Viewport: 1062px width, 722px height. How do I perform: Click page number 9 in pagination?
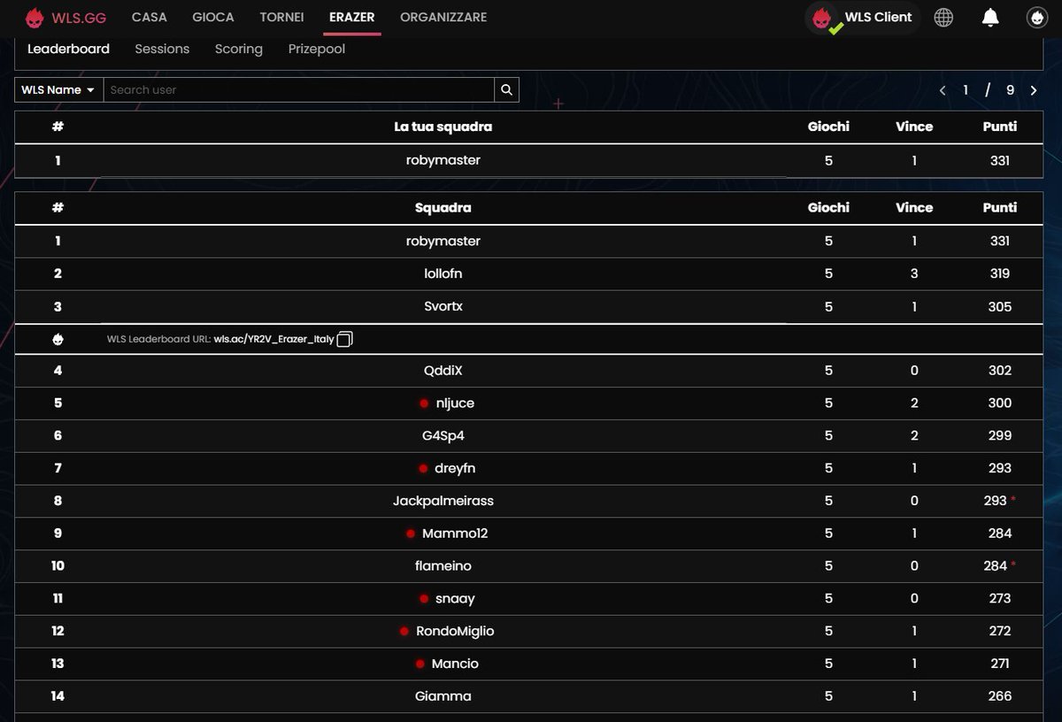coord(1010,90)
